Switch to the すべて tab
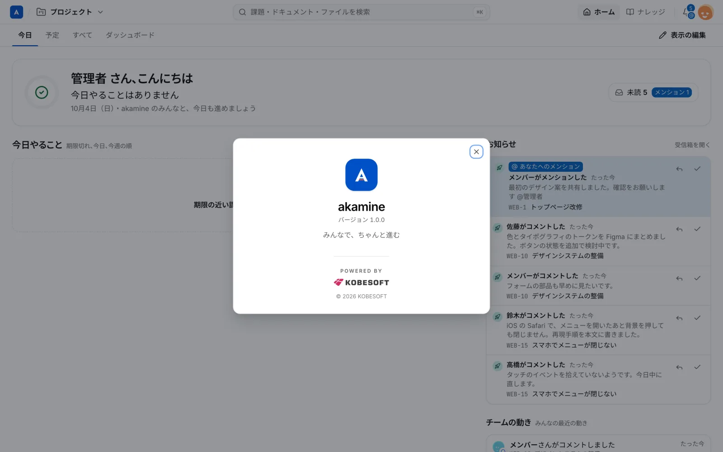723x452 pixels. [82, 35]
